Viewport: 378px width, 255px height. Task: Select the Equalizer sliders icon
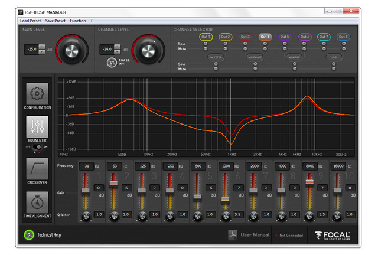[37, 127]
